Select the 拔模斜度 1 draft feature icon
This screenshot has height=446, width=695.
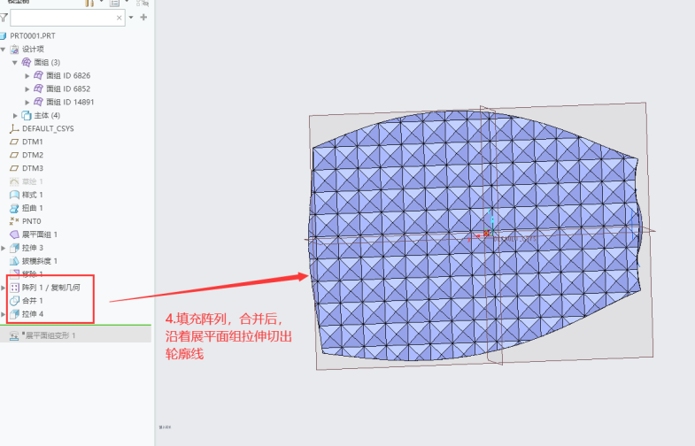point(13,261)
